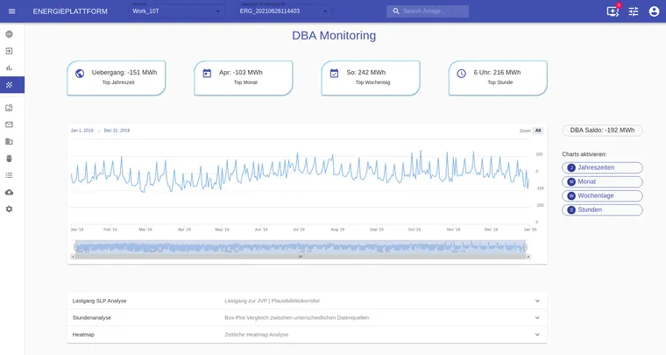Open settings gear in sidebar
666x355 pixels.
click(9, 209)
